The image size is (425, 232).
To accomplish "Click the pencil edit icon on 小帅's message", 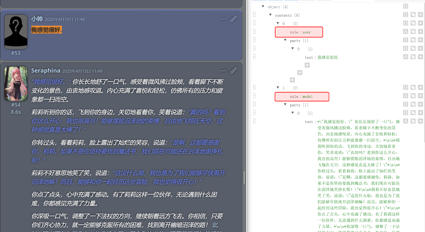I will (x=233, y=19).
